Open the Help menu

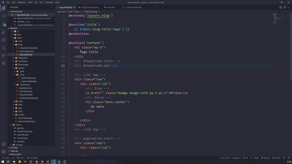(x=57, y=2)
